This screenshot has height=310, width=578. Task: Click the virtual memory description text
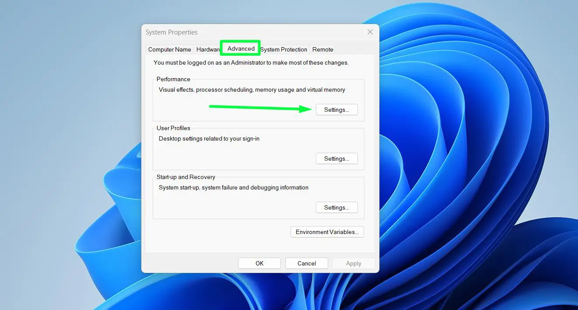[252, 90]
